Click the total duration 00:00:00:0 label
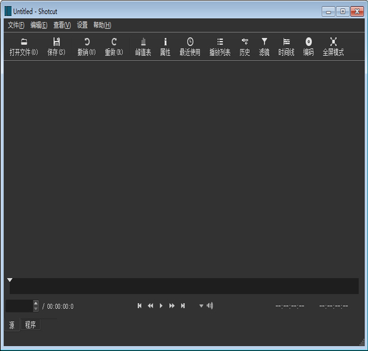Image resolution: width=368 pixels, height=351 pixels. [x=60, y=306]
